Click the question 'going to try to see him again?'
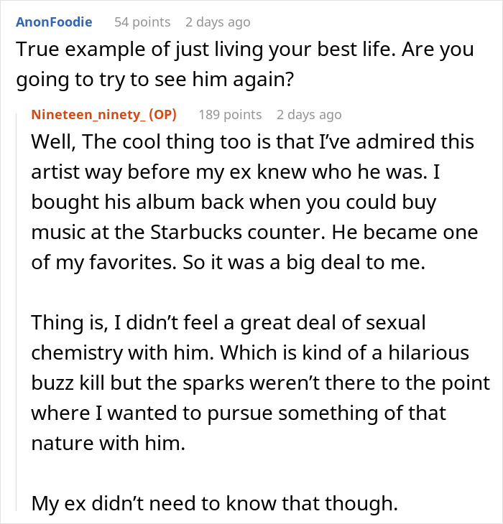The width and height of the screenshot is (503, 524). (x=154, y=80)
